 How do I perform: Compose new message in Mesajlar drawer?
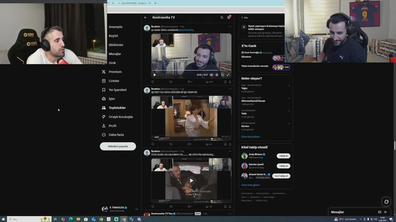[380, 212]
